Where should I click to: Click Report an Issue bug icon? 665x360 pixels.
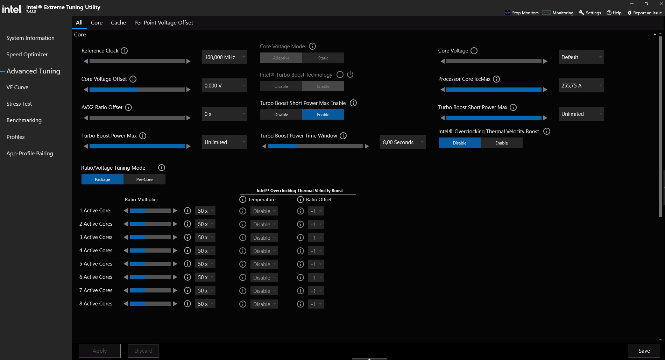630,13
